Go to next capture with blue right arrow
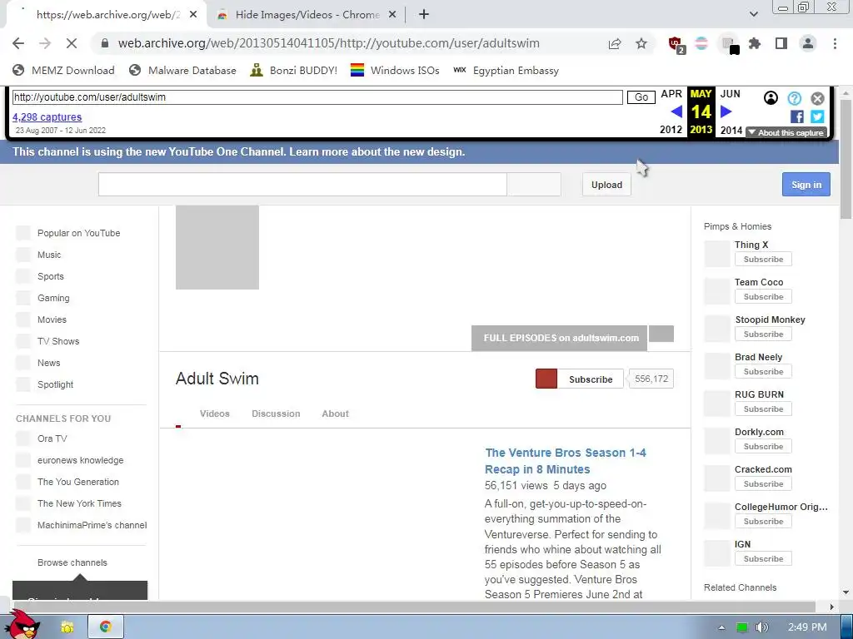The height and width of the screenshot is (639, 853). (x=726, y=111)
